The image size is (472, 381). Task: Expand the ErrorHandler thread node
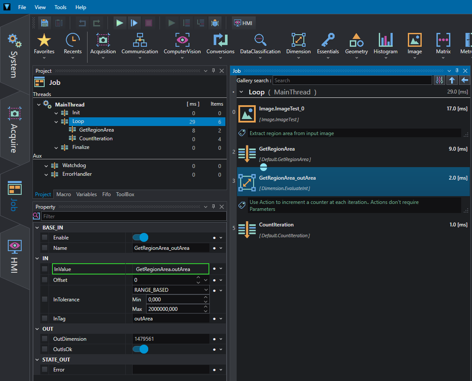click(46, 174)
